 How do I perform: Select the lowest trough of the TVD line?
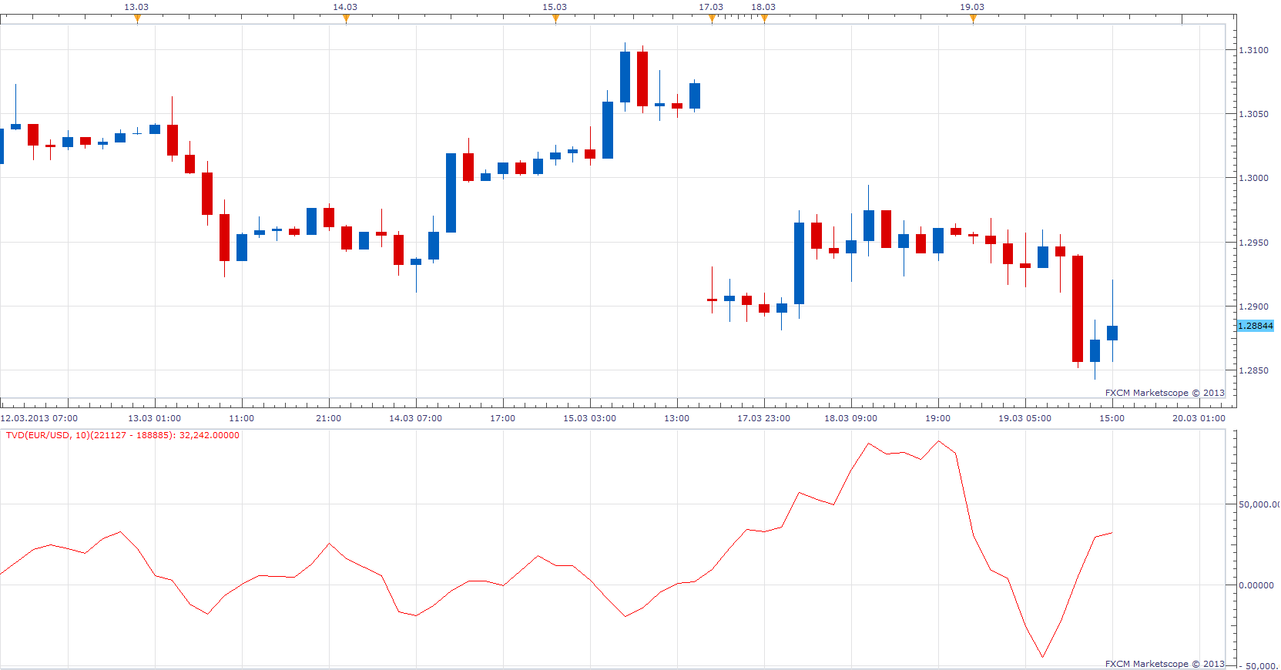(1043, 656)
